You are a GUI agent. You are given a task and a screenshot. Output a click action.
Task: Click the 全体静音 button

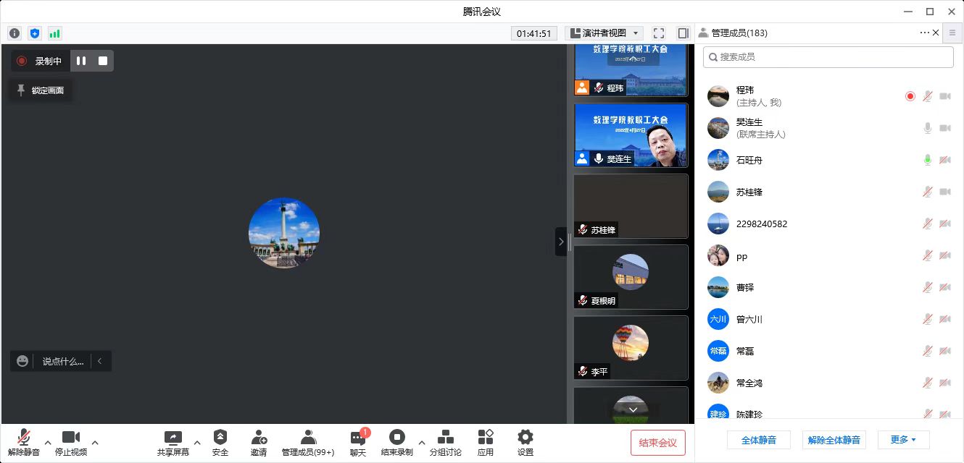(x=759, y=440)
